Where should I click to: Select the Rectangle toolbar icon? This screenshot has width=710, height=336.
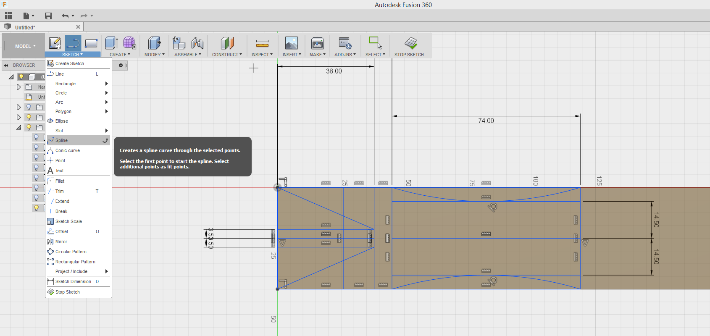click(91, 43)
